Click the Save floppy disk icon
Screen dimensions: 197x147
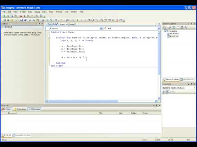click(21, 20)
